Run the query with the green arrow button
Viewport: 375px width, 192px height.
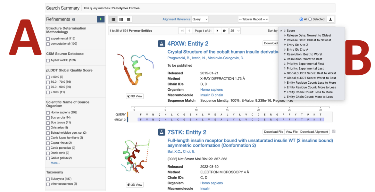(101, 19)
